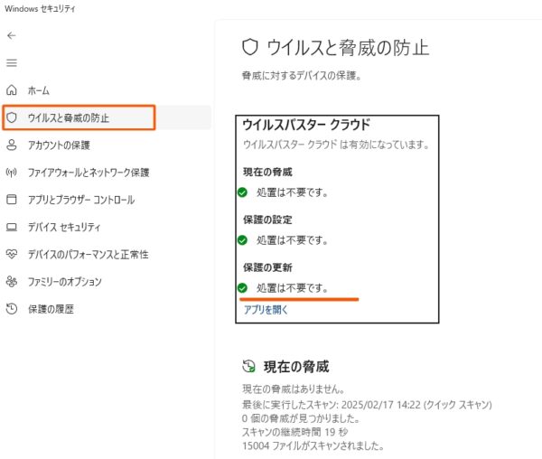Click the 保護の設定 label in the card

coord(267,220)
